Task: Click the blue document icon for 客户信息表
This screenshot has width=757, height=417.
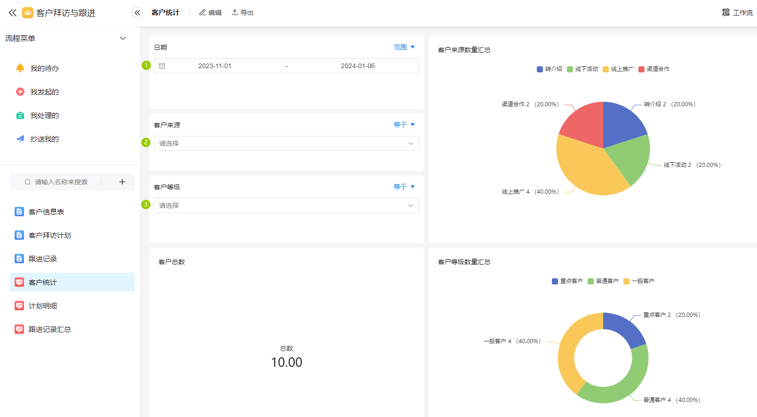Action: click(x=19, y=212)
